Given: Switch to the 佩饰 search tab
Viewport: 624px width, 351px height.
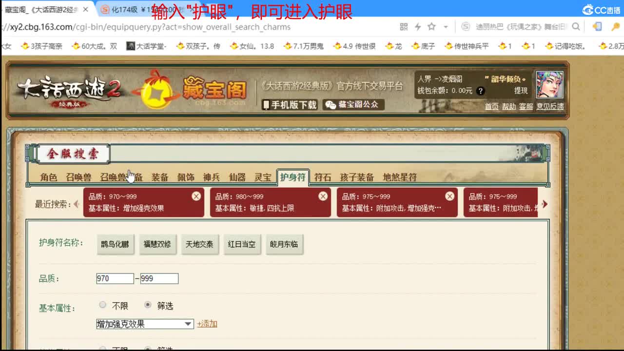Looking at the screenshot, I should click(186, 177).
